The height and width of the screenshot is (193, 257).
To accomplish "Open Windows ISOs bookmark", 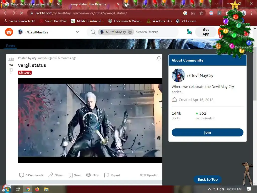I will tap(159, 21).
